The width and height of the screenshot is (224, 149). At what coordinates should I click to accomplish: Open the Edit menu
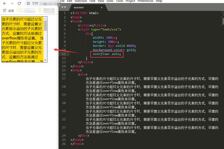(69, 1)
